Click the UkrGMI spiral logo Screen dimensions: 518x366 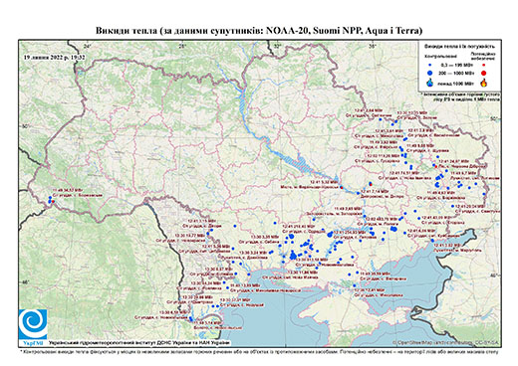click(x=33, y=324)
